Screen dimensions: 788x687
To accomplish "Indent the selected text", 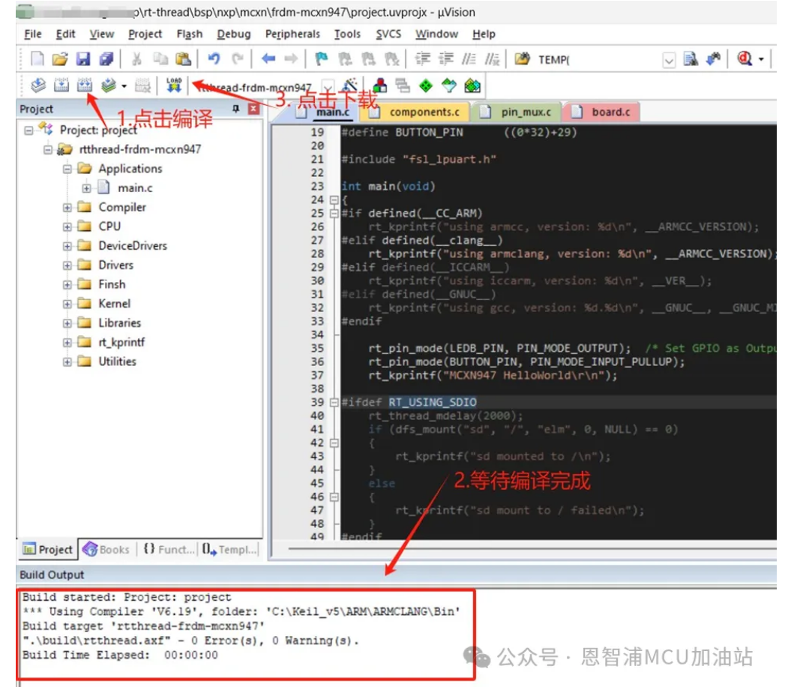I will [423, 59].
